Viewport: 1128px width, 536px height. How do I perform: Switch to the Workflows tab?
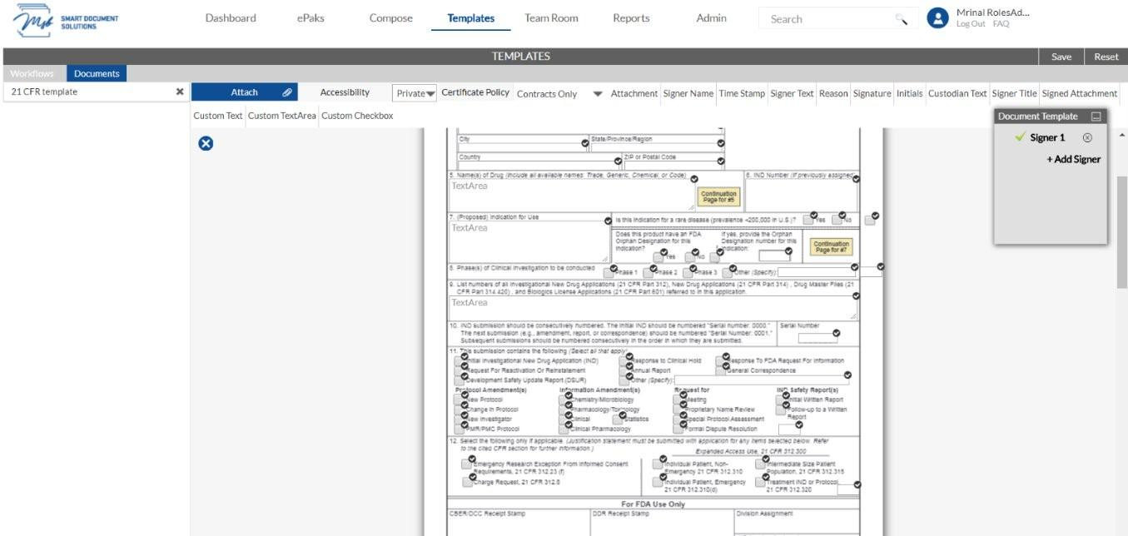point(32,73)
